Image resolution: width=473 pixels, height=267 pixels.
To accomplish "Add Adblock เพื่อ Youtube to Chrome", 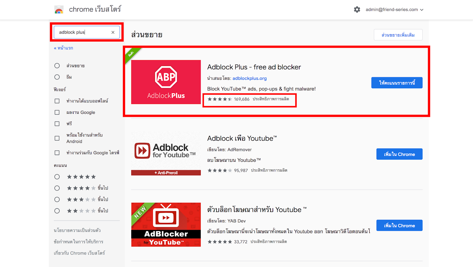I will click(x=399, y=154).
